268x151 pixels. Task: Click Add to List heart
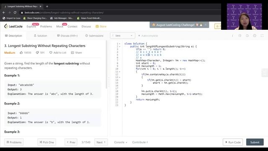coord(58,52)
